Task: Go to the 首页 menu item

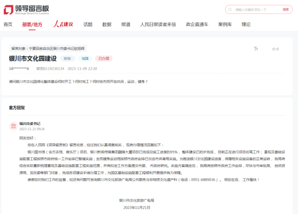Action: 8,25
